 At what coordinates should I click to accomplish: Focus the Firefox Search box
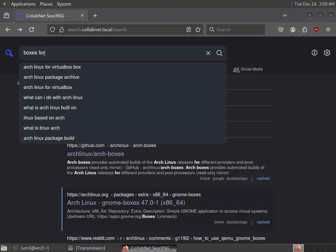tap(236, 30)
